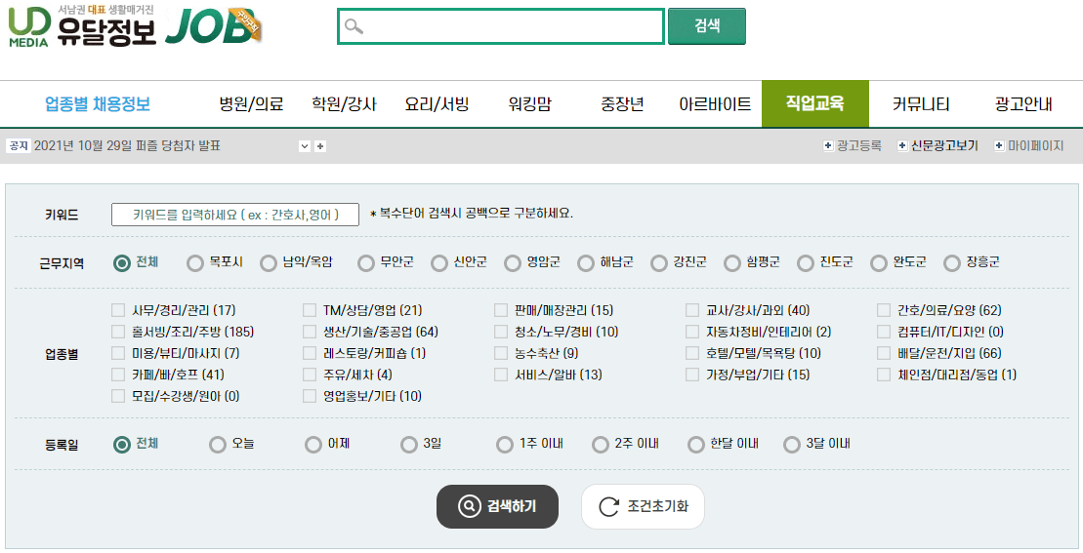Screen dimensions: 1083x553
Task: Open the 중장년 menu
Action: (622, 104)
